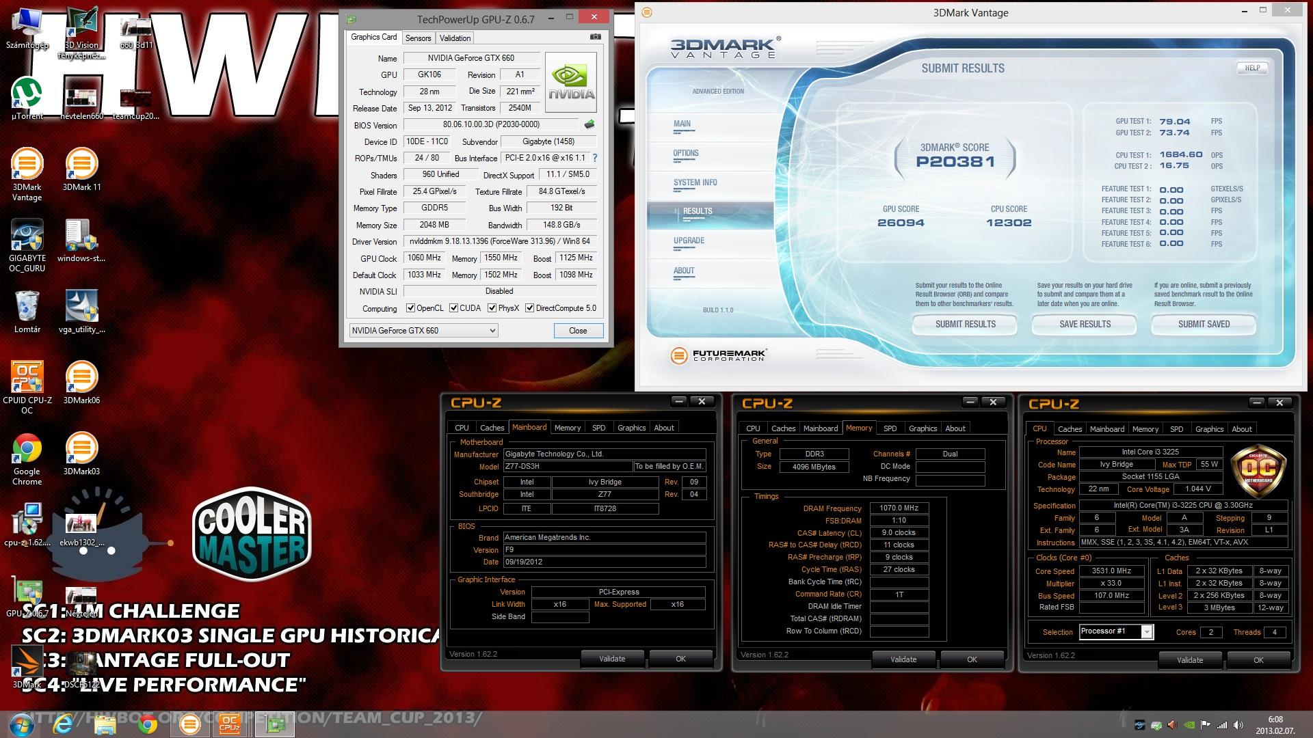The width and height of the screenshot is (1313, 738).
Task: Toggle the CUDA checkbox in GPU-Z
Action: (x=453, y=308)
